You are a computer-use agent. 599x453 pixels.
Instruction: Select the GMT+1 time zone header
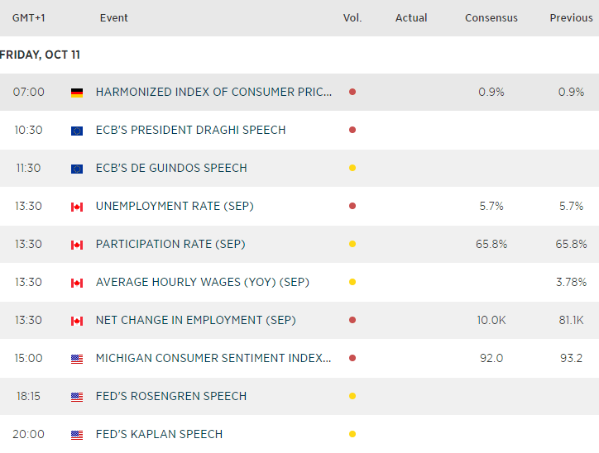pyautogui.click(x=28, y=17)
